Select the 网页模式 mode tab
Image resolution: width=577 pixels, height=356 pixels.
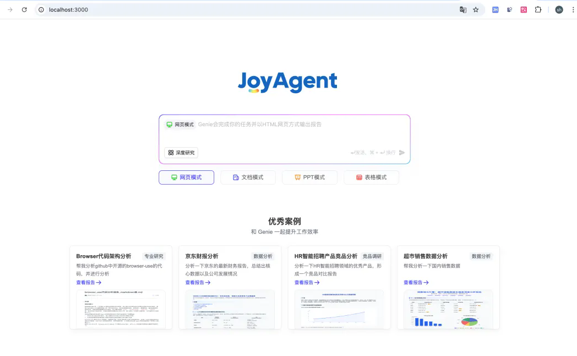point(186,177)
